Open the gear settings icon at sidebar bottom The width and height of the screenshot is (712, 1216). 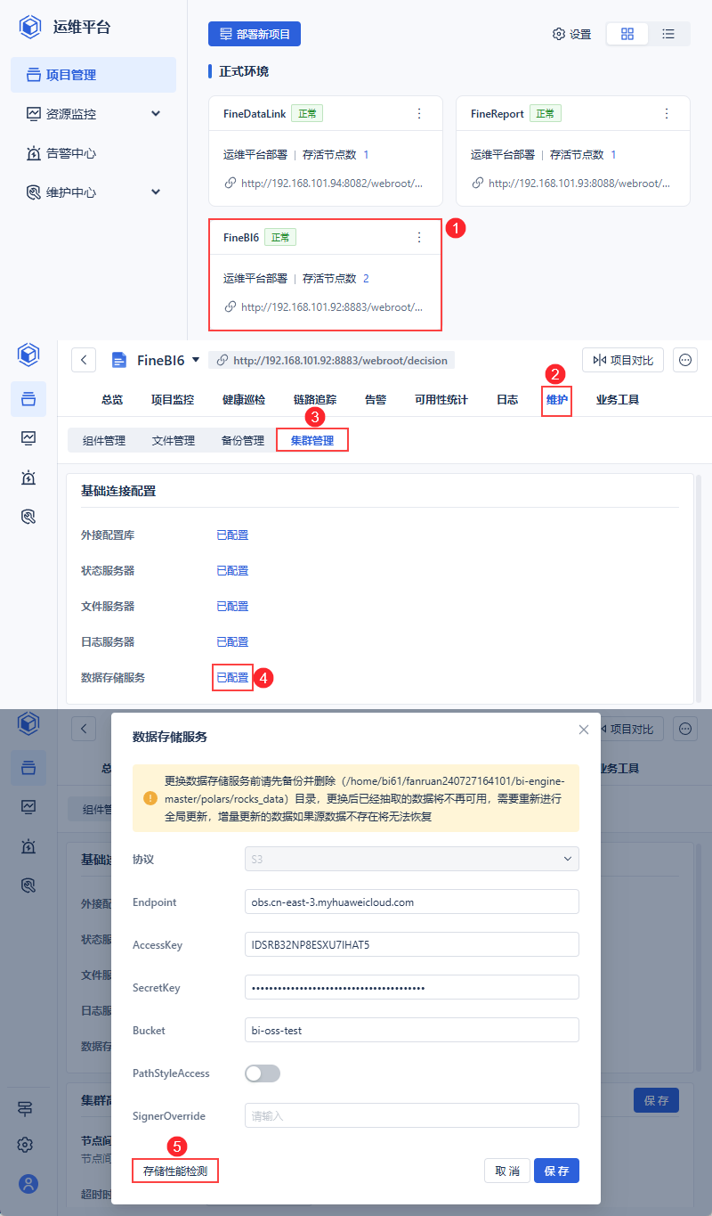(26, 1145)
